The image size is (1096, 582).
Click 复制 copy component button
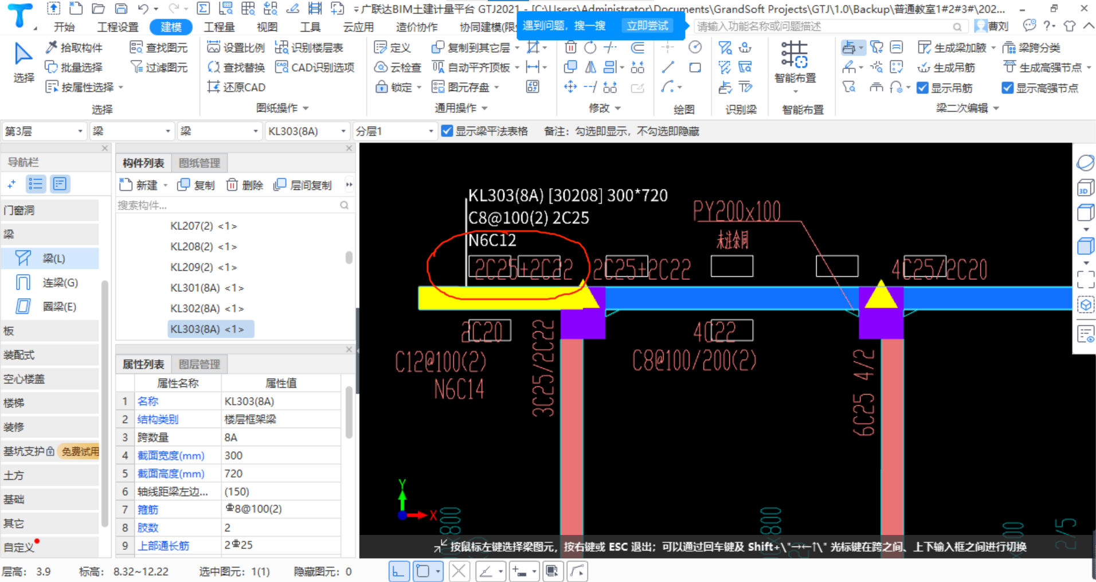tap(196, 185)
